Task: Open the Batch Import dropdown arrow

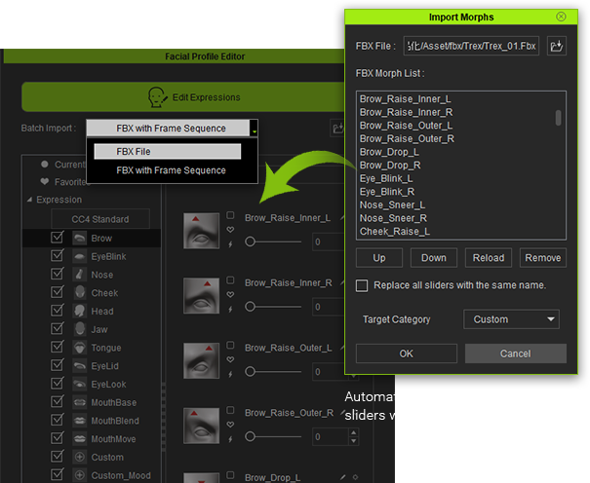Action: (x=254, y=129)
